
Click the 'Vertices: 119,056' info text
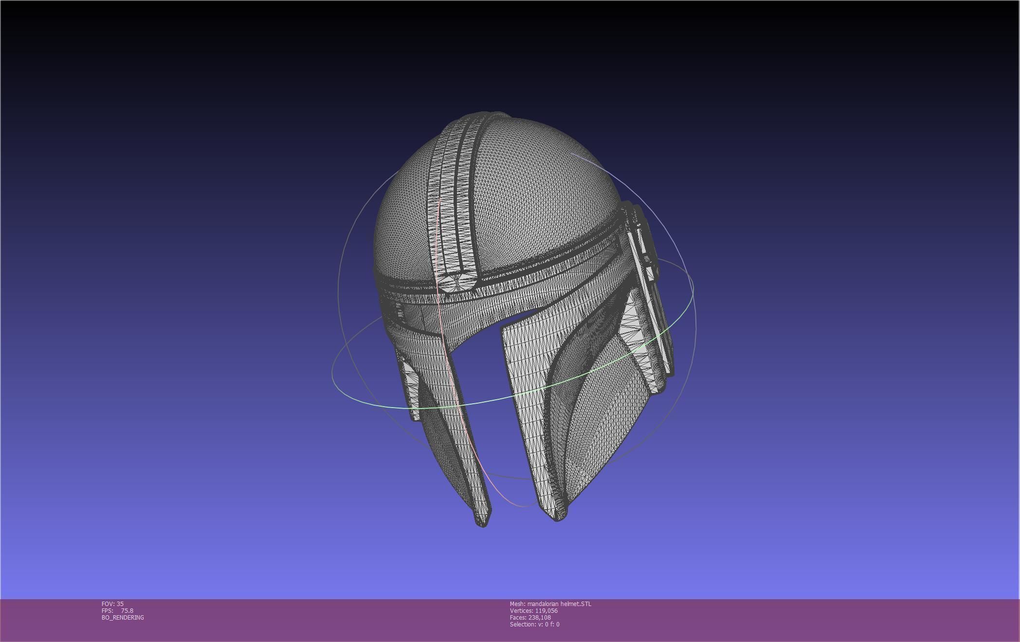[534, 610]
